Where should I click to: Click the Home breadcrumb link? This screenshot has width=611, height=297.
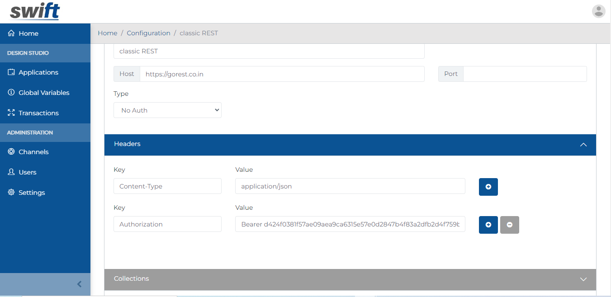click(x=107, y=33)
